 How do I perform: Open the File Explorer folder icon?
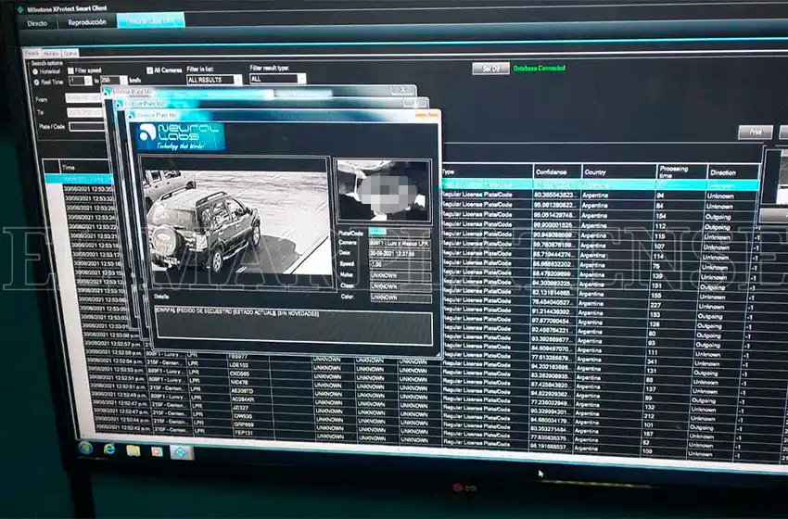click(x=133, y=450)
